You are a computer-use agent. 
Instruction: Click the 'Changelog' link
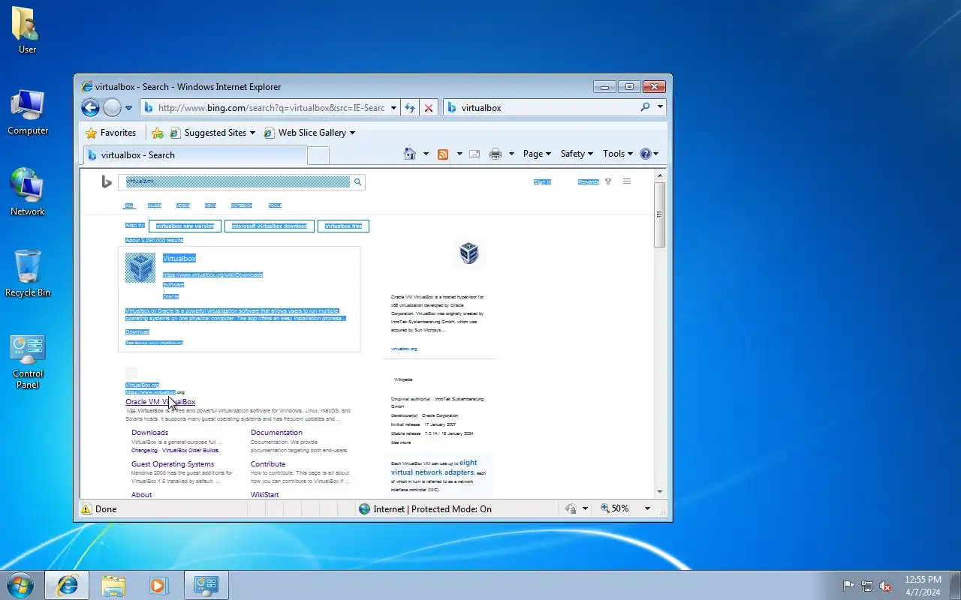click(x=145, y=451)
